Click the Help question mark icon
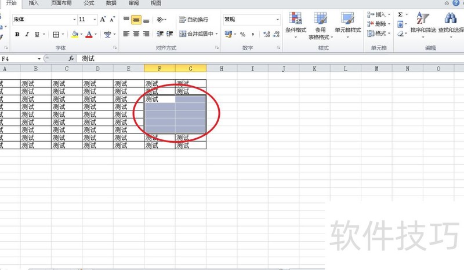The width and height of the screenshot is (464, 270). (x=456, y=3)
